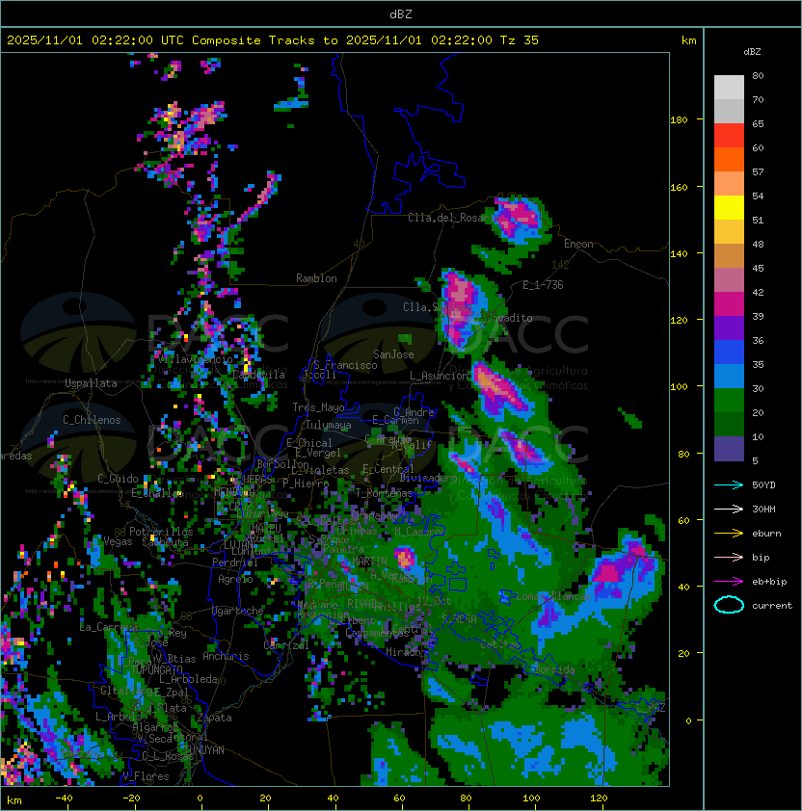The image size is (802, 811).
Task: Click the 'Tulumaya' place label
Action: [329, 425]
